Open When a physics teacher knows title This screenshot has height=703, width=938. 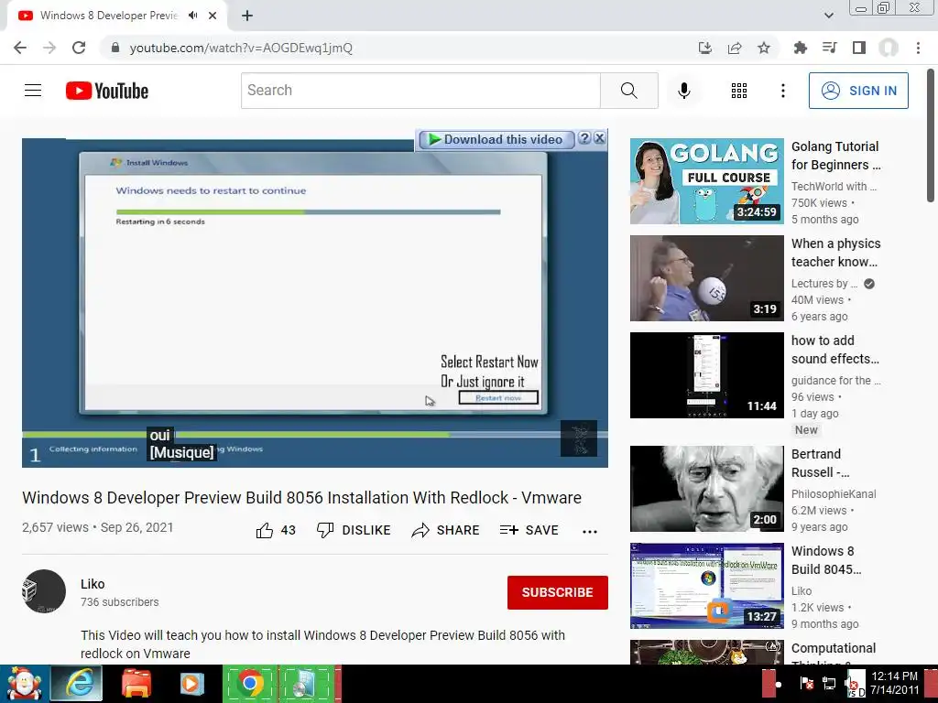(835, 253)
